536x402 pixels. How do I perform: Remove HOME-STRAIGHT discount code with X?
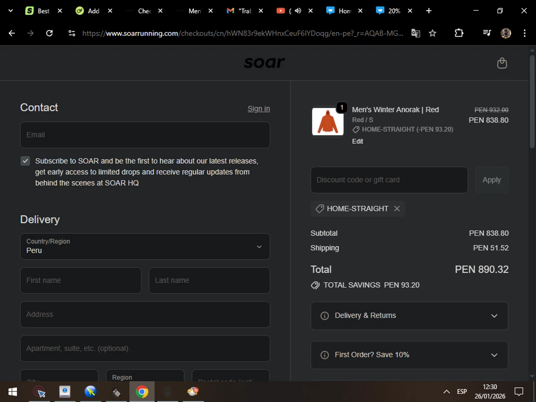click(x=397, y=208)
